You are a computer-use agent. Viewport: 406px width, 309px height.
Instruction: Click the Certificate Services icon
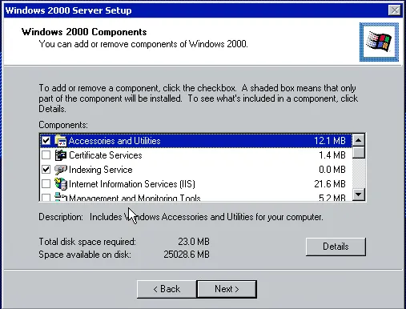coord(61,155)
